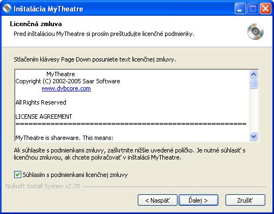Image resolution: width=274 pixels, height=214 pixels.
Task: Click the license scrollbar thumb
Action: pyautogui.click(x=253, y=84)
